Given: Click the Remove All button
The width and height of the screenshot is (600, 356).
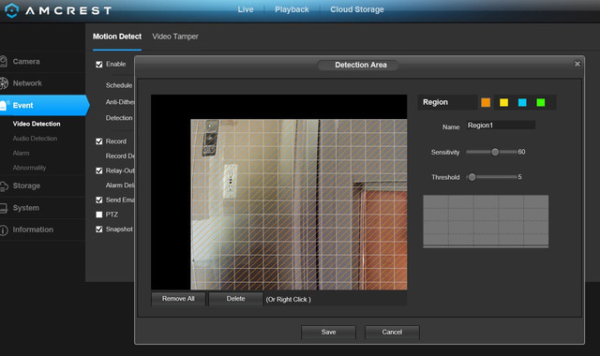Looking at the screenshot, I should pyautogui.click(x=178, y=299).
